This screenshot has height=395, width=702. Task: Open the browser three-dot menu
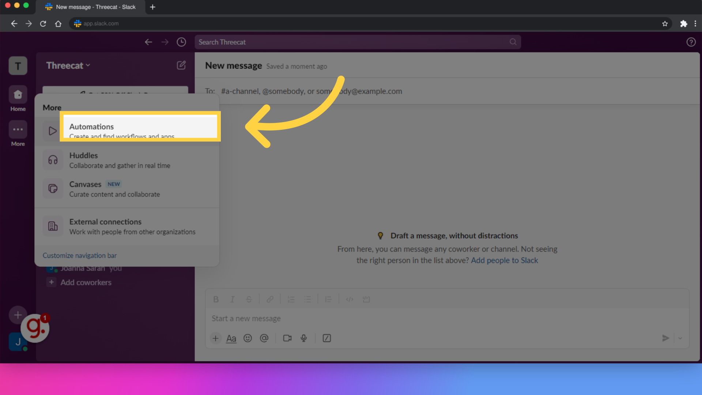(695, 24)
